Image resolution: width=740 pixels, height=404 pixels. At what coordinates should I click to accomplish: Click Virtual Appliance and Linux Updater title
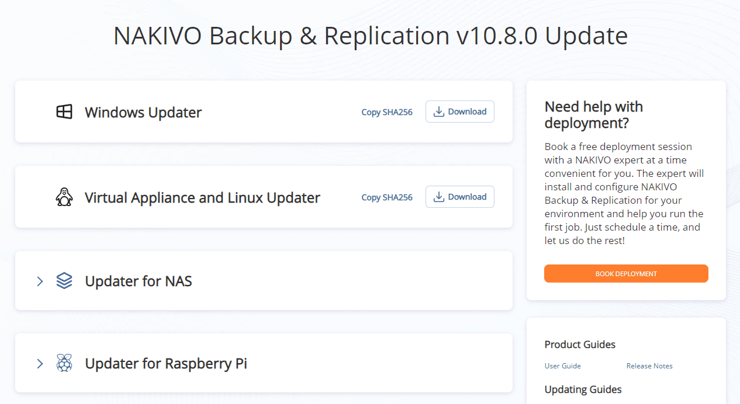[x=202, y=197]
